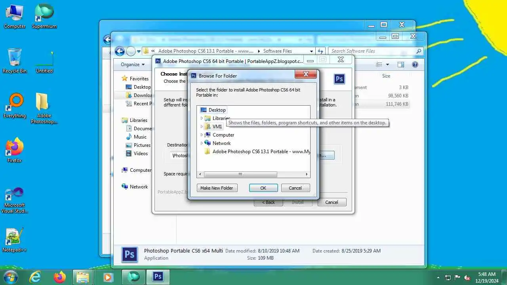
Task: Confirm folder with OK button
Action: click(x=263, y=188)
